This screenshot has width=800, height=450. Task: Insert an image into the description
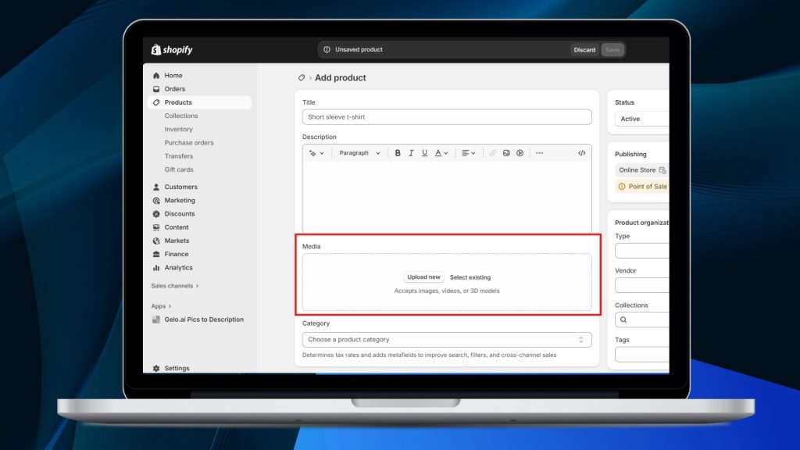[x=506, y=153]
